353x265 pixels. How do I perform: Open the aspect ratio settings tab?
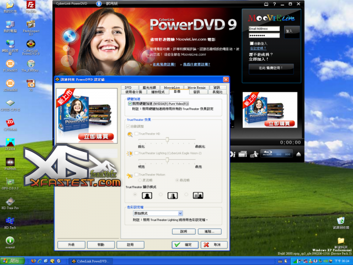(217, 92)
